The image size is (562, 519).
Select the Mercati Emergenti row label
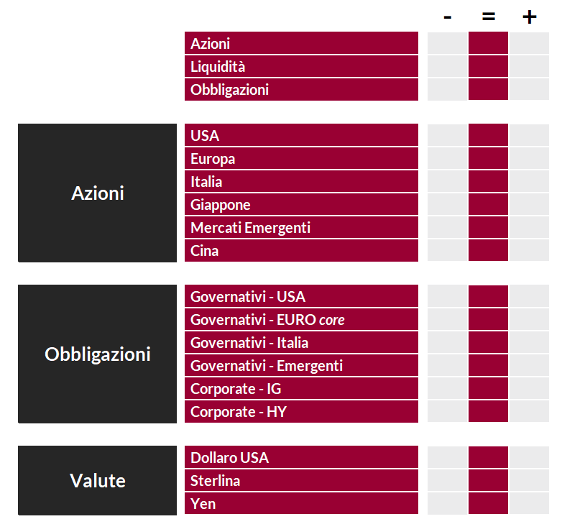tap(301, 227)
